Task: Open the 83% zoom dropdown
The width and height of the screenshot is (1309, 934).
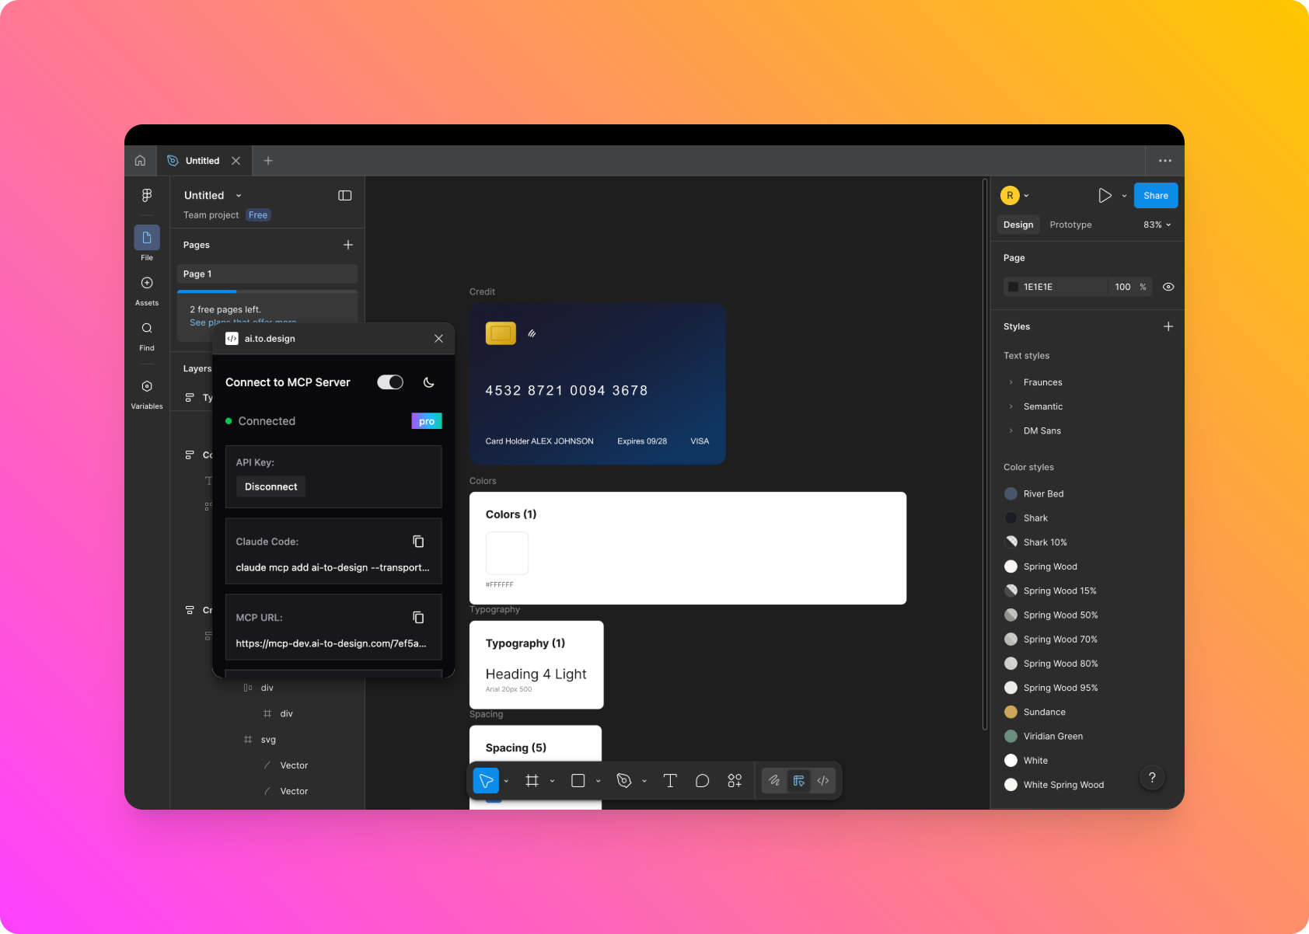Action: [1157, 225]
